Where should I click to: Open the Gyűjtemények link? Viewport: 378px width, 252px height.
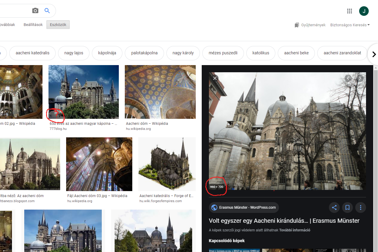[x=313, y=25]
